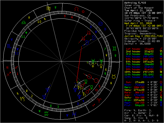Select the Taurus glyph on the zodiac ring

tap(114, 76)
